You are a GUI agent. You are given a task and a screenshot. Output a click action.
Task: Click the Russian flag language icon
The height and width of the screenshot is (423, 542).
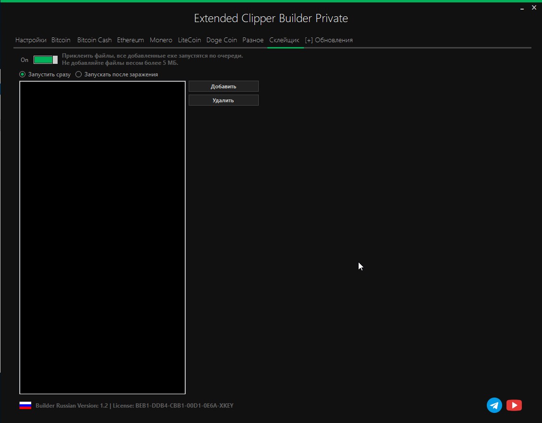pos(25,405)
